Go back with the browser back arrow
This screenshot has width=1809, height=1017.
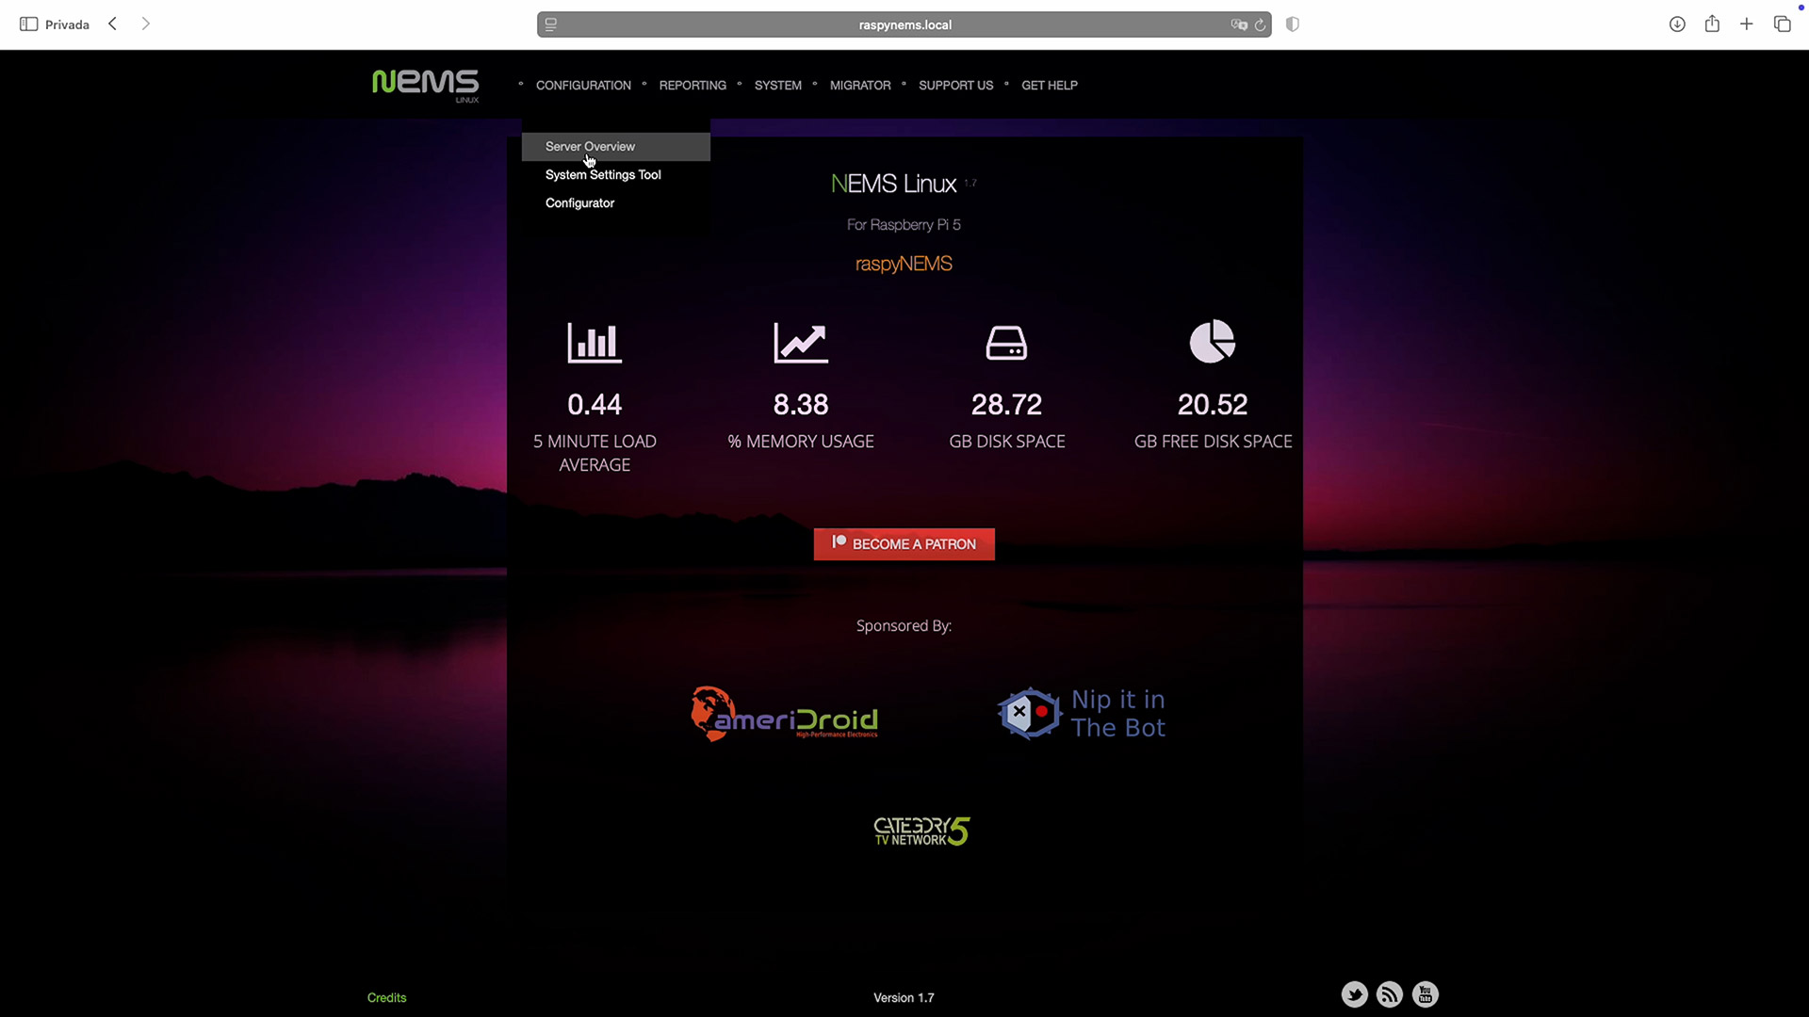click(x=112, y=24)
